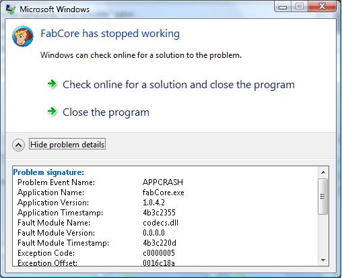The image size is (342, 278).
Task: Click green arrow beside Check online option
Action: pos(53,84)
